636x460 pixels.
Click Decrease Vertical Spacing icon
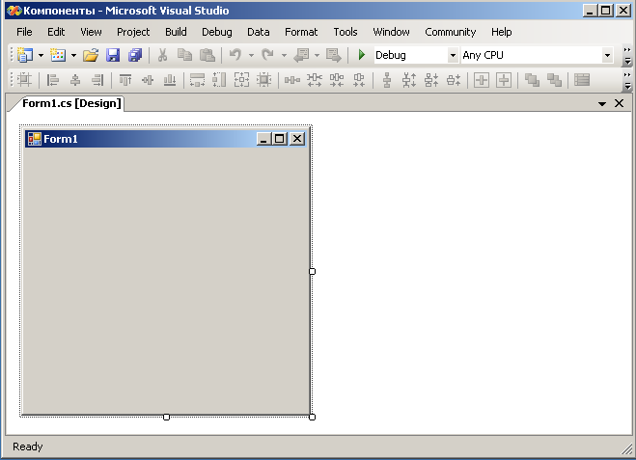[431, 80]
